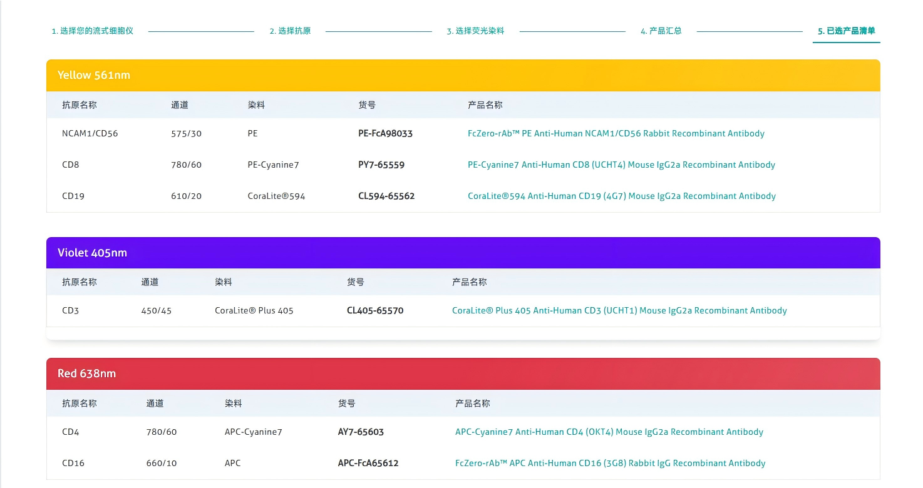Go to step 1 选择您的流式细胞仪

[92, 31]
